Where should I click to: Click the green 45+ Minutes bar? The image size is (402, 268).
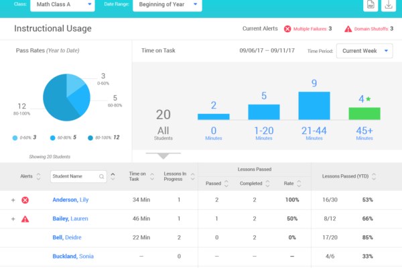click(364, 114)
